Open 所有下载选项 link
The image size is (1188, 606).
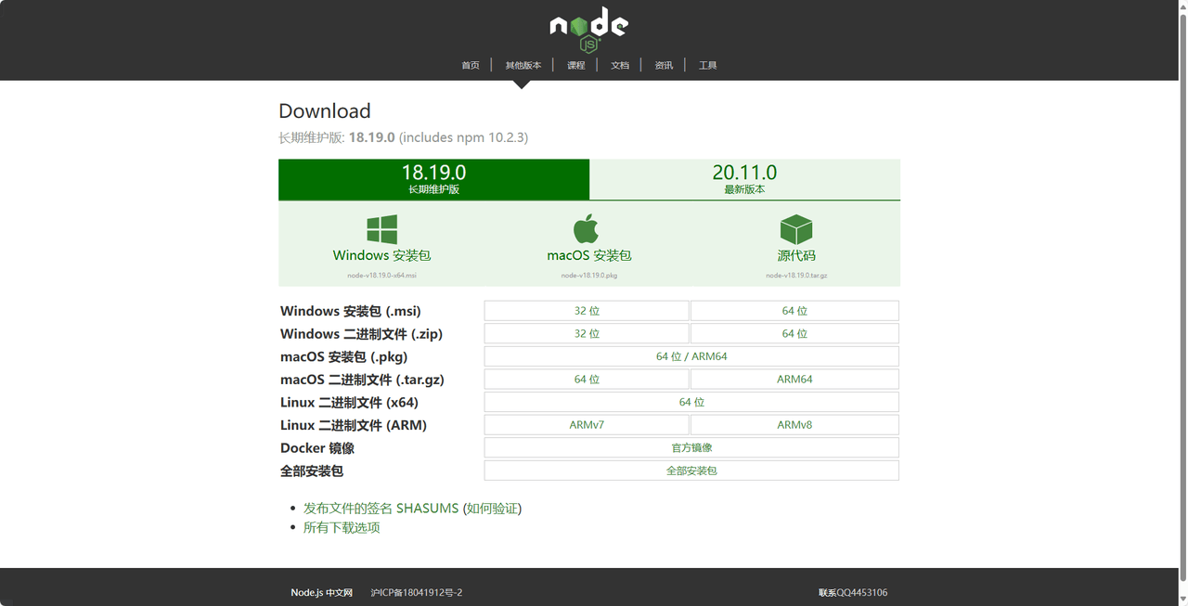tap(342, 528)
